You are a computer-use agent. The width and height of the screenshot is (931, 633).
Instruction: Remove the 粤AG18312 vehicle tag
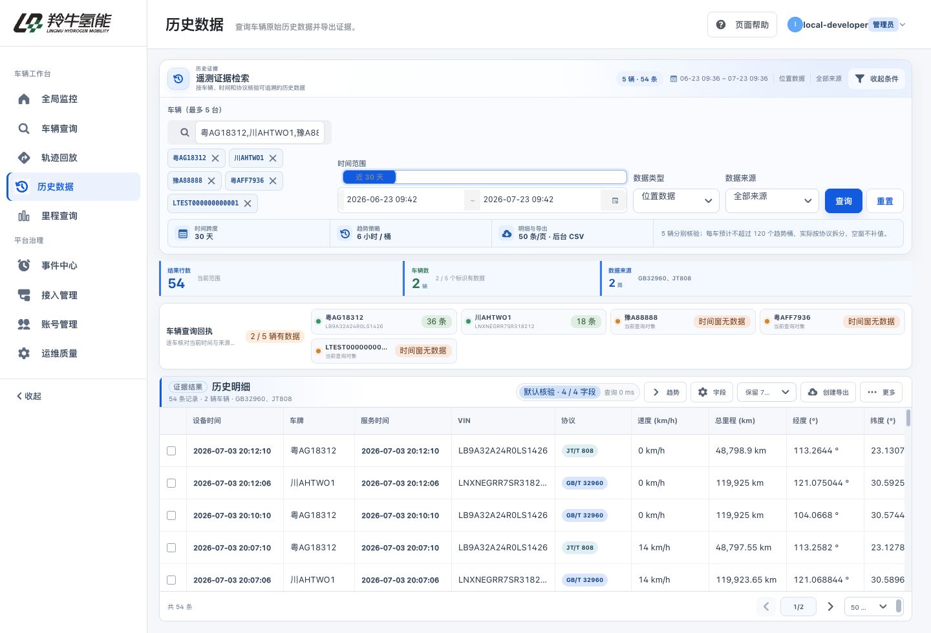215,158
